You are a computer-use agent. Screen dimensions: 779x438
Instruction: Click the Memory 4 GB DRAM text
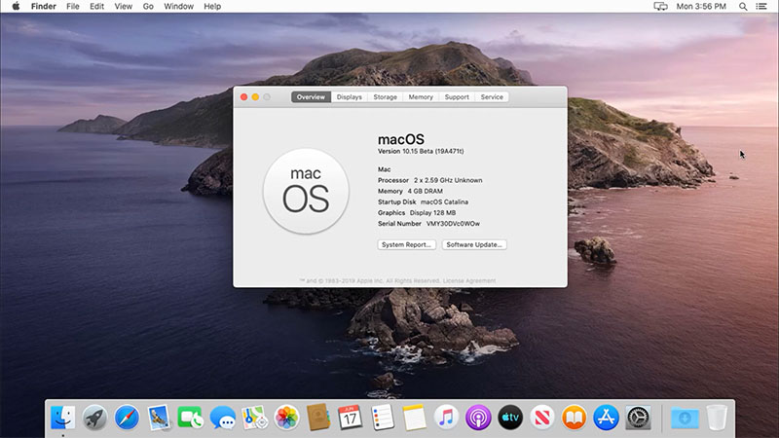point(410,191)
